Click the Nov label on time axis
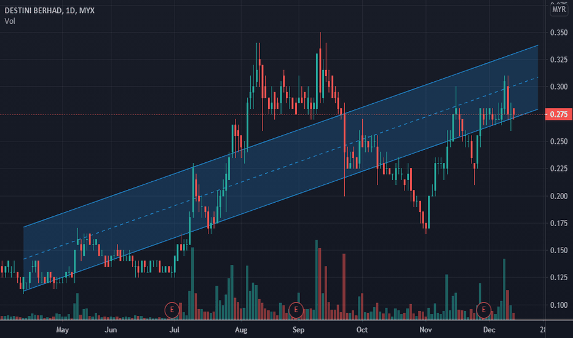Image resolution: width=573 pixels, height=338 pixels. 425,330
